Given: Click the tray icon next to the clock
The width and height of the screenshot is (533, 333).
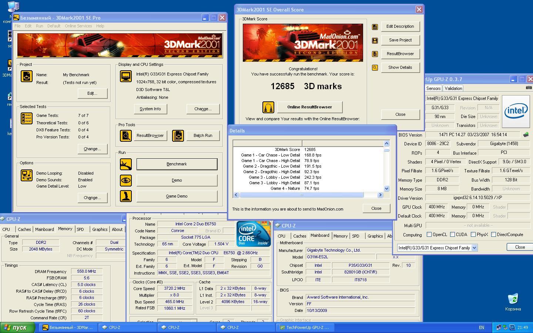Looking at the screenshot, I should (512, 327).
